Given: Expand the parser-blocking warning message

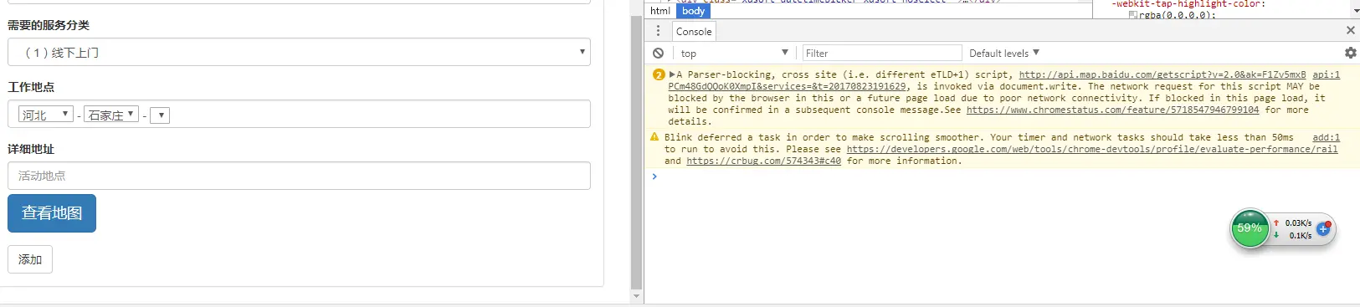Looking at the screenshot, I should point(672,74).
